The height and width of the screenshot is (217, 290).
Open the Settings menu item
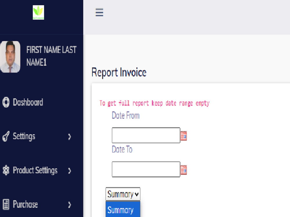(24, 136)
